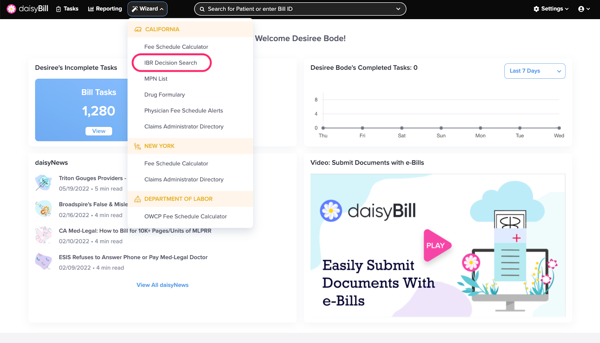The height and width of the screenshot is (343, 600).
Task: Expand the patient search dropdown arrow
Action: [398, 9]
